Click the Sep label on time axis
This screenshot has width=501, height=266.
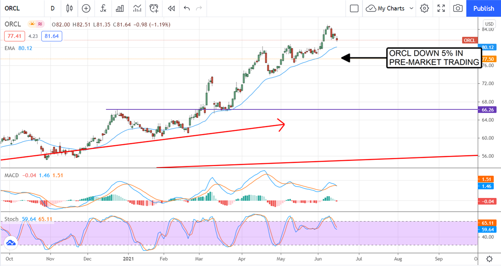click(438, 259)
